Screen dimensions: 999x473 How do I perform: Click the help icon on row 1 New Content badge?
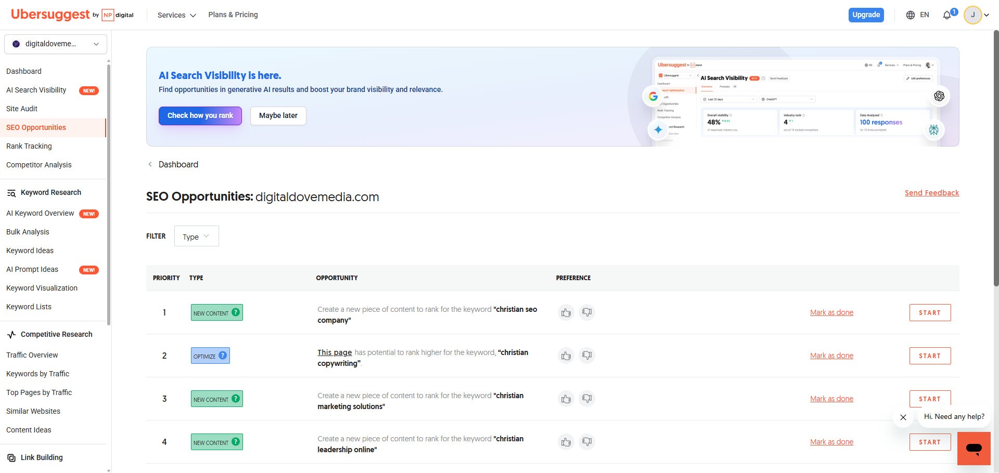tap(236, 312)
